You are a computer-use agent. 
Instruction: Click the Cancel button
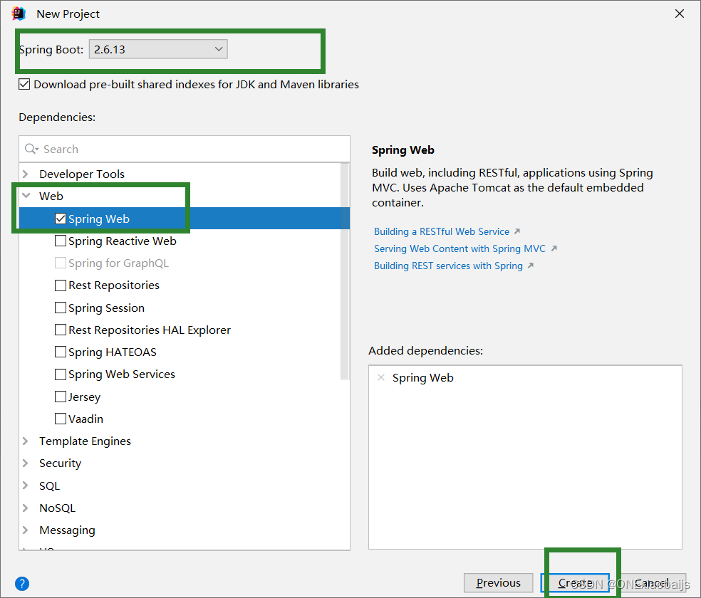(x=653, y=583)
